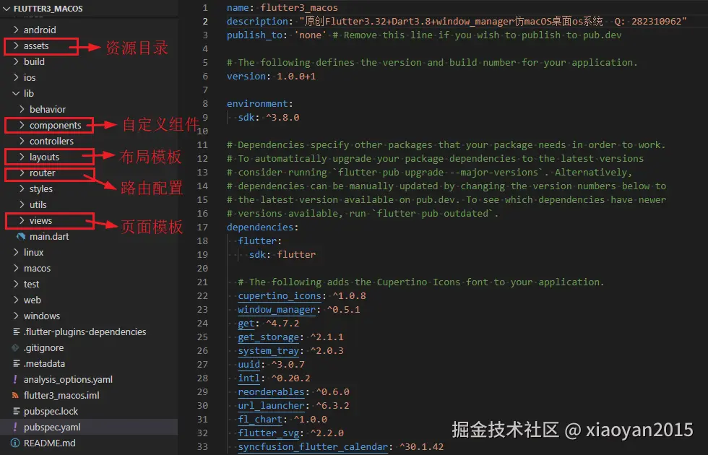The image size is (708, 455).
Task: Expand the behavior folder chevron
Action: (22, 109)
